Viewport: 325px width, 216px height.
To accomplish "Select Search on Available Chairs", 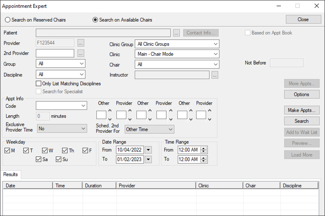I will pyautogui.click(x=122, y=20).
